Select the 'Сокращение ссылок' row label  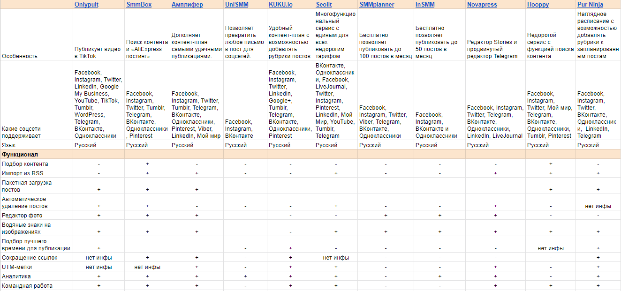point(29,258)
